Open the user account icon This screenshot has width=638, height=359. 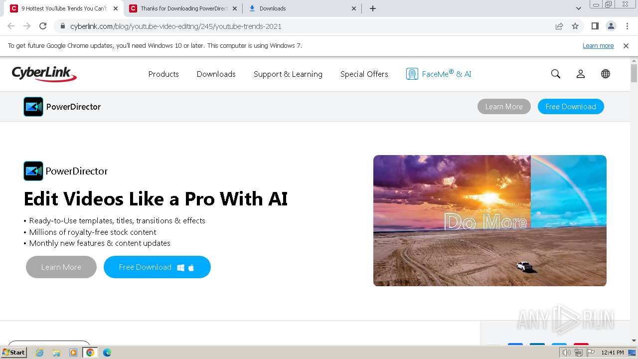click(581, 74)
